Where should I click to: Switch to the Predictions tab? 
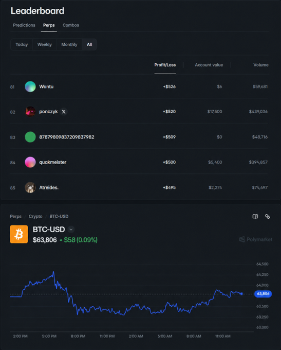click(24, 25)
